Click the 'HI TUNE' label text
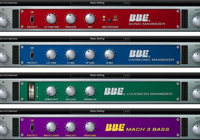The image size is (200, 140). pyautogui.click(x=90, y=63)
